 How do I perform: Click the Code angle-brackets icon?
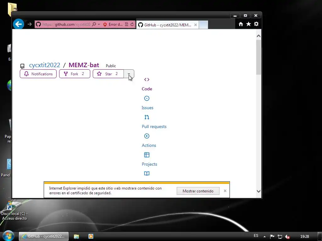click(147, 79)
